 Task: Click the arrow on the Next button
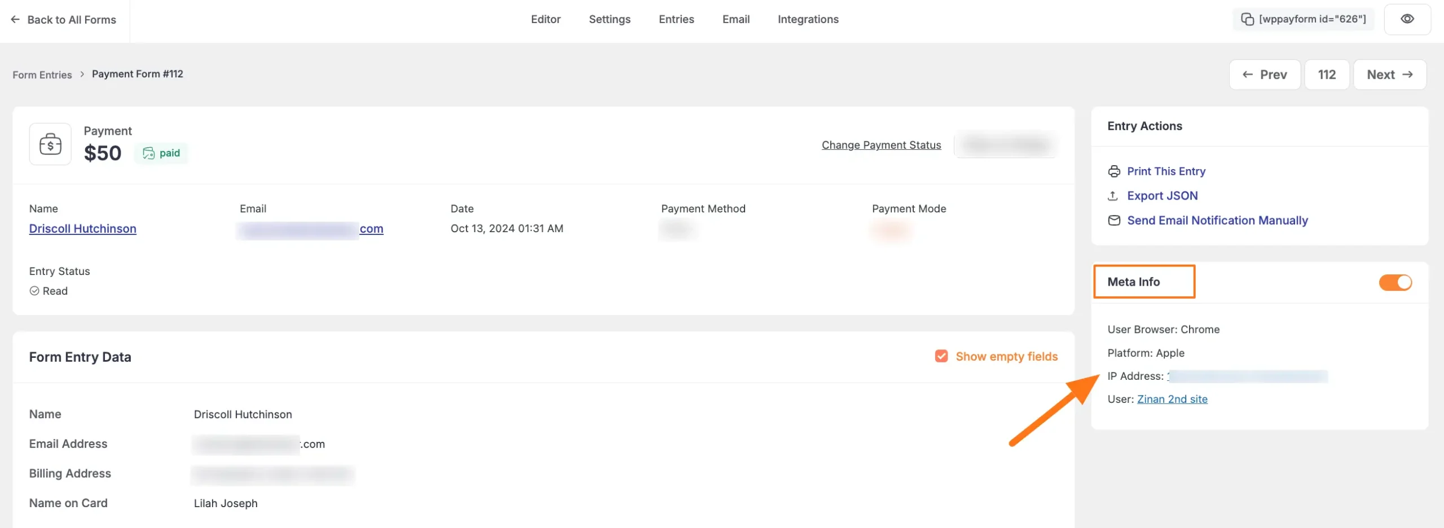1408,74
